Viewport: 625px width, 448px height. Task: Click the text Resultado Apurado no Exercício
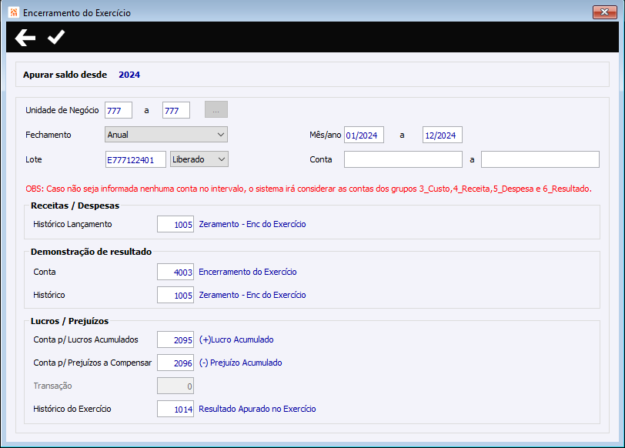(257, 409)
